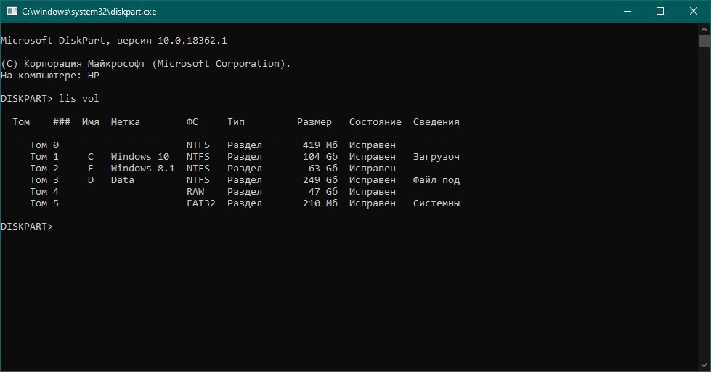The width and height of the screenshot is (711, 372).
Task: Click the 'RAW' file system value
Action: click(x=195, y=191)
